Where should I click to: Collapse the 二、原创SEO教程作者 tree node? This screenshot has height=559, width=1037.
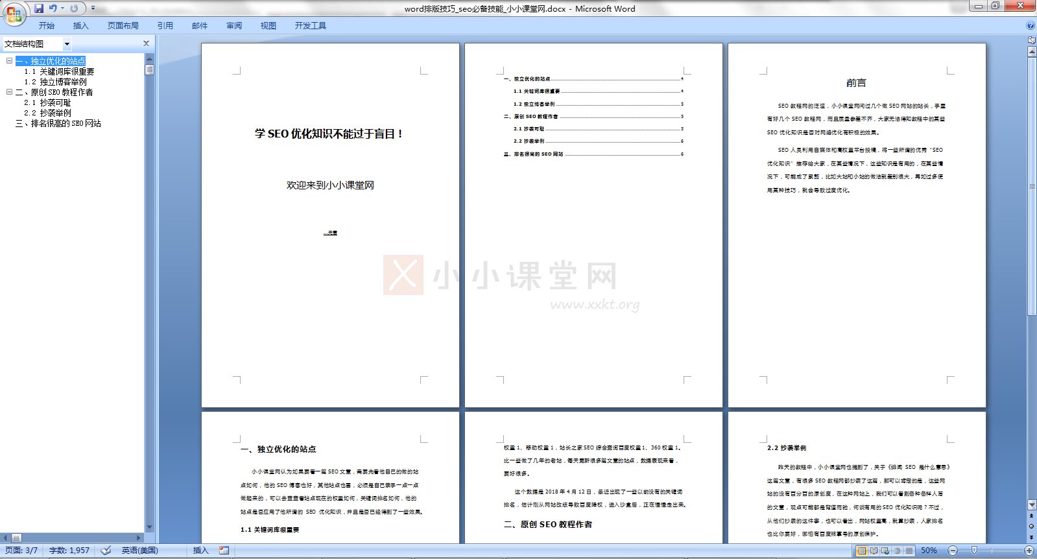coord(9,92)
